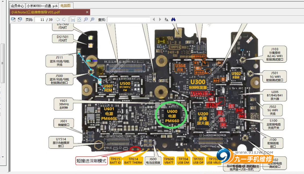Click the U1514 显示&触摸屏接口 callout
The image size is (304, 174).
61,142
